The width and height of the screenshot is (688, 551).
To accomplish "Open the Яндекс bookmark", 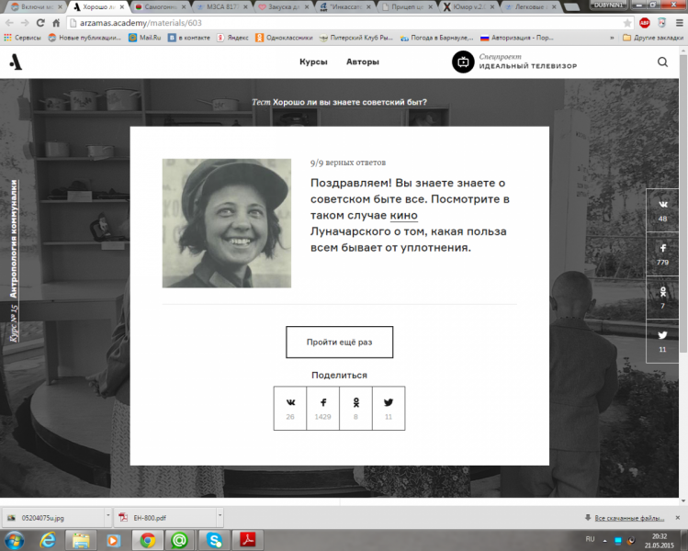I will 233,38.
